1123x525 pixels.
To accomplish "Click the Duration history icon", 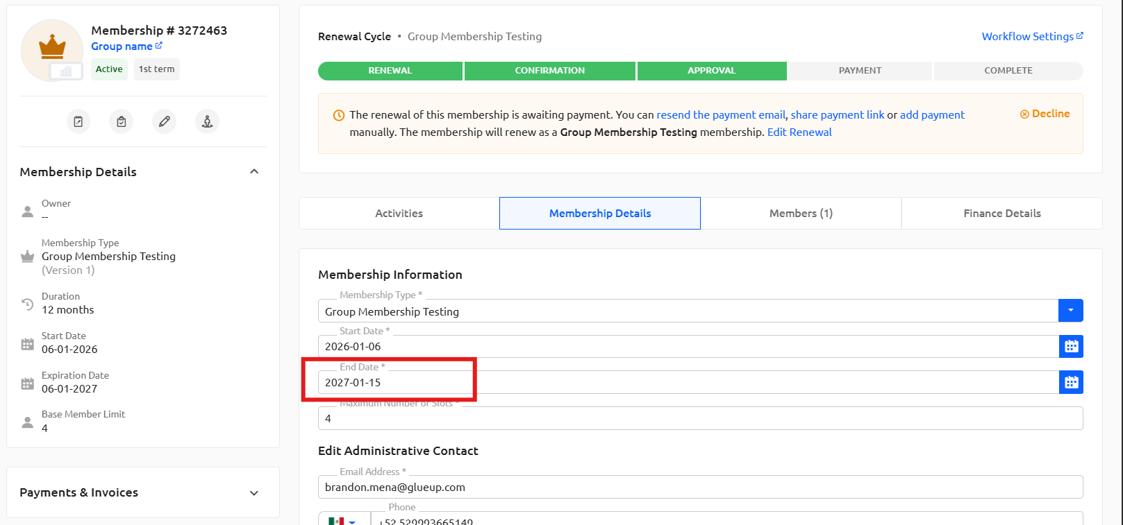I will [28, 304].
